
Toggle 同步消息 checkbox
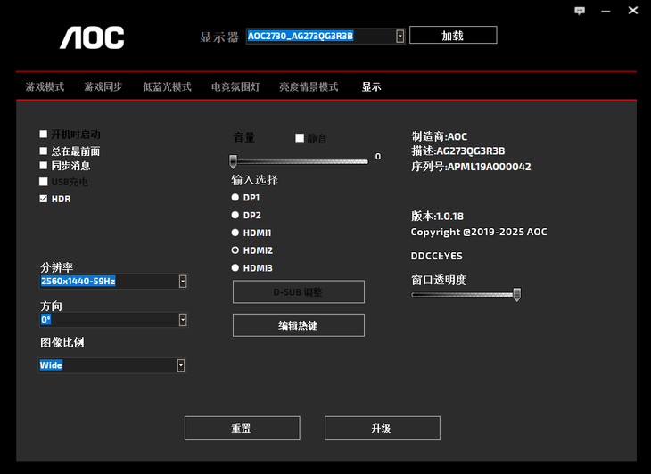(43, 166)
